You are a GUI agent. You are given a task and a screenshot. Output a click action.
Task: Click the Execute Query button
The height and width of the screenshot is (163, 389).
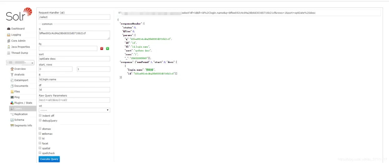click(x=49, y=159)
